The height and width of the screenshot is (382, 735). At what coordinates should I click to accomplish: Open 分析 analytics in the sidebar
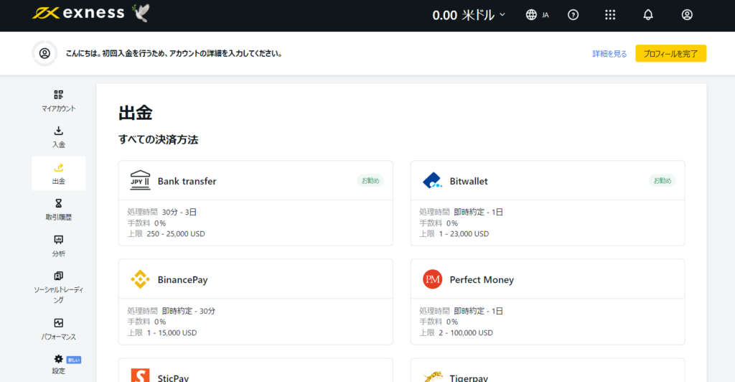(x=59, y=246)
